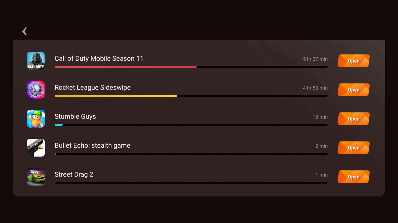This screenshot has width=398, height=223.
Task: Click Open button for Stumble Guys
Action: pyautogui.click(x=354, y=119)
